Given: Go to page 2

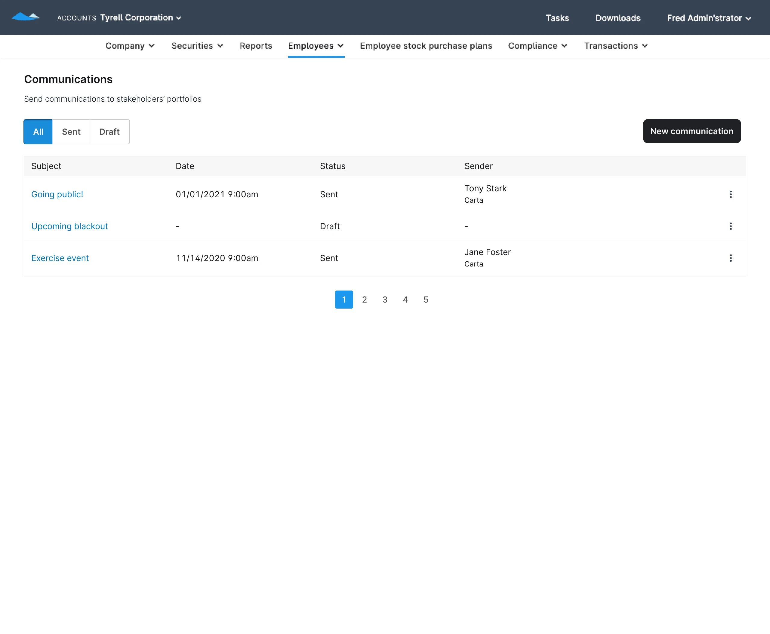Looking at the screenshot, I should click(364, 300).
